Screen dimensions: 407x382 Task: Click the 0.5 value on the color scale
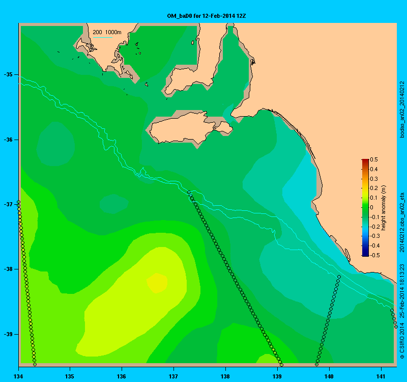[x=374, y=159]
